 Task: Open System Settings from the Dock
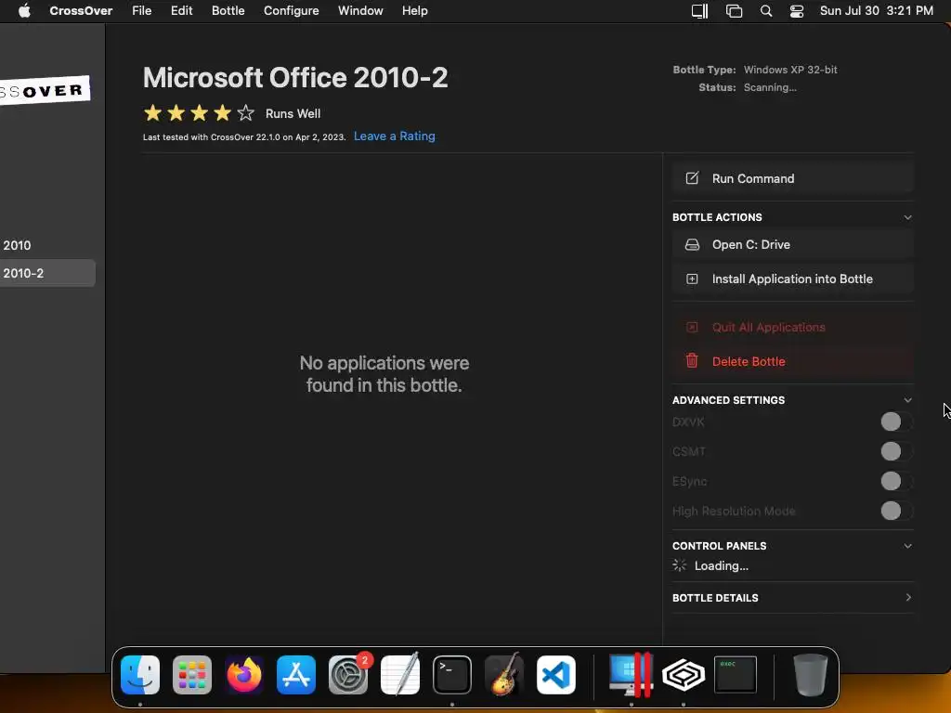(348, 675)
